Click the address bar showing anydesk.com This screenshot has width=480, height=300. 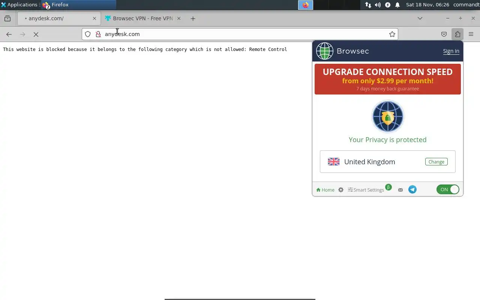tap(240, 34)
